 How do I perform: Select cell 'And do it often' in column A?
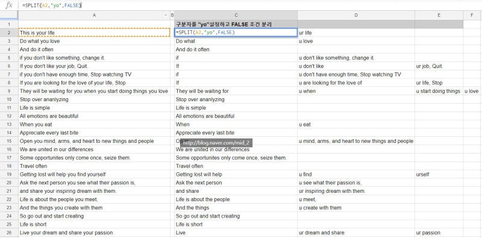[94, 49]
